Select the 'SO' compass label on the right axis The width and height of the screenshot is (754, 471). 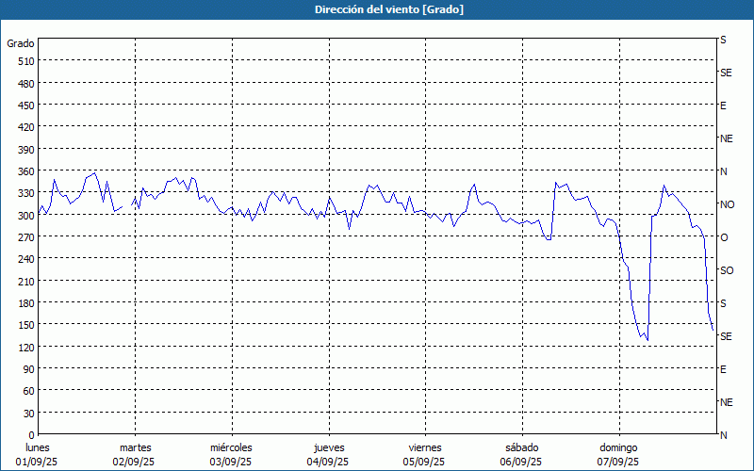(x=727, y=270)
